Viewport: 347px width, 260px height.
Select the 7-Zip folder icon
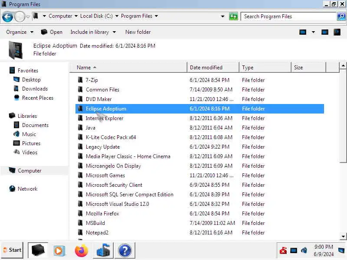(80, 80)
